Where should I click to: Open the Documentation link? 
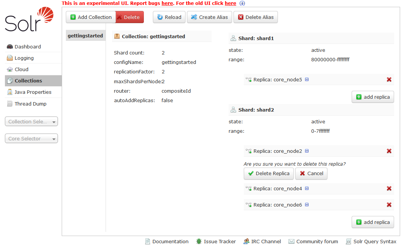(x=167, y=241)
